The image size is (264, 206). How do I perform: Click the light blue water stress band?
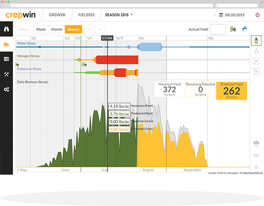(149, 47)
